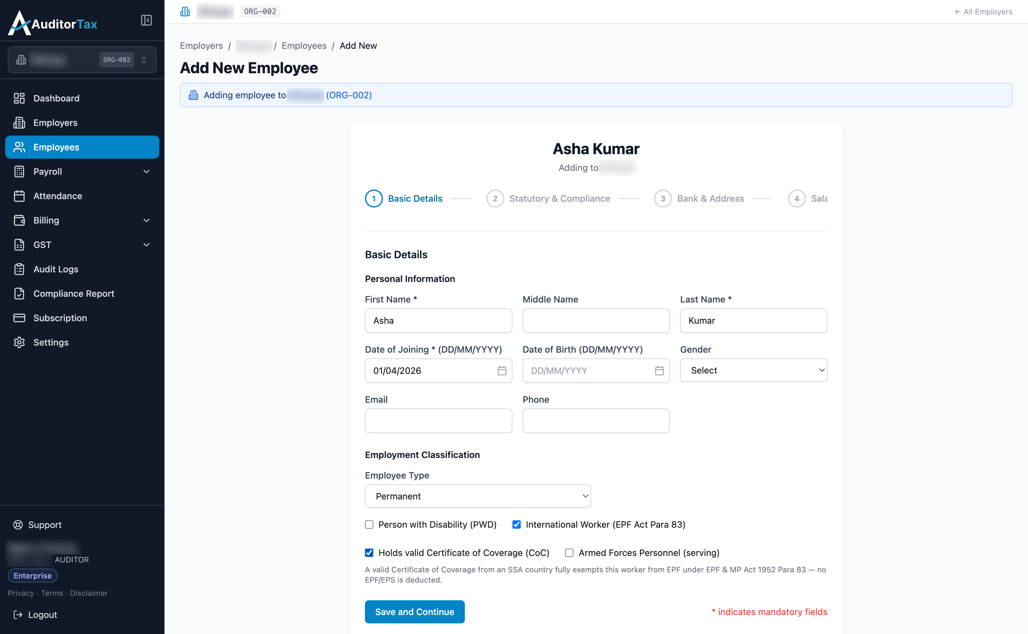Screen dimensions: 1028x634
Task: Click the GST document icon
Action: coord(19,244)
